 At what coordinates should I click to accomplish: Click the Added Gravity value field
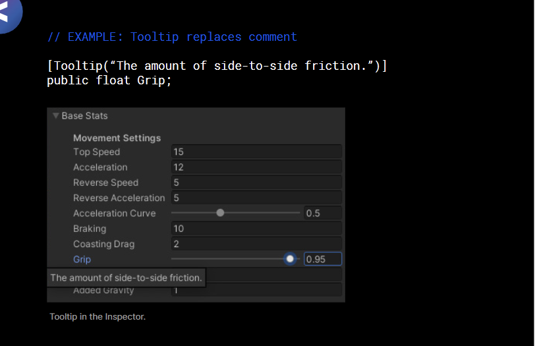(x=256, y=290)
